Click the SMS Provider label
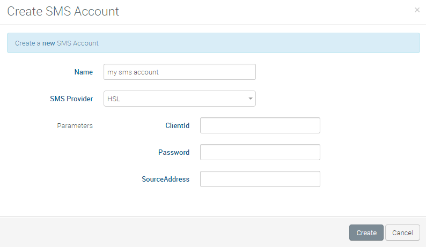Screen dimensions: 426x247 [x=71, y=99]
